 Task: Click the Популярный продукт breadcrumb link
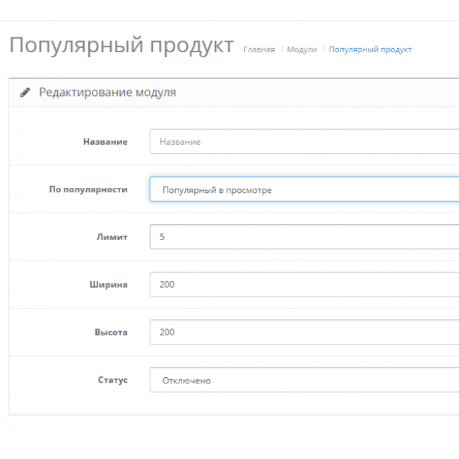[370, 49]
